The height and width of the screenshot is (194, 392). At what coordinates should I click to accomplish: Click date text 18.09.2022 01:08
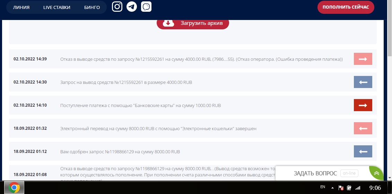tap(30, 175)
